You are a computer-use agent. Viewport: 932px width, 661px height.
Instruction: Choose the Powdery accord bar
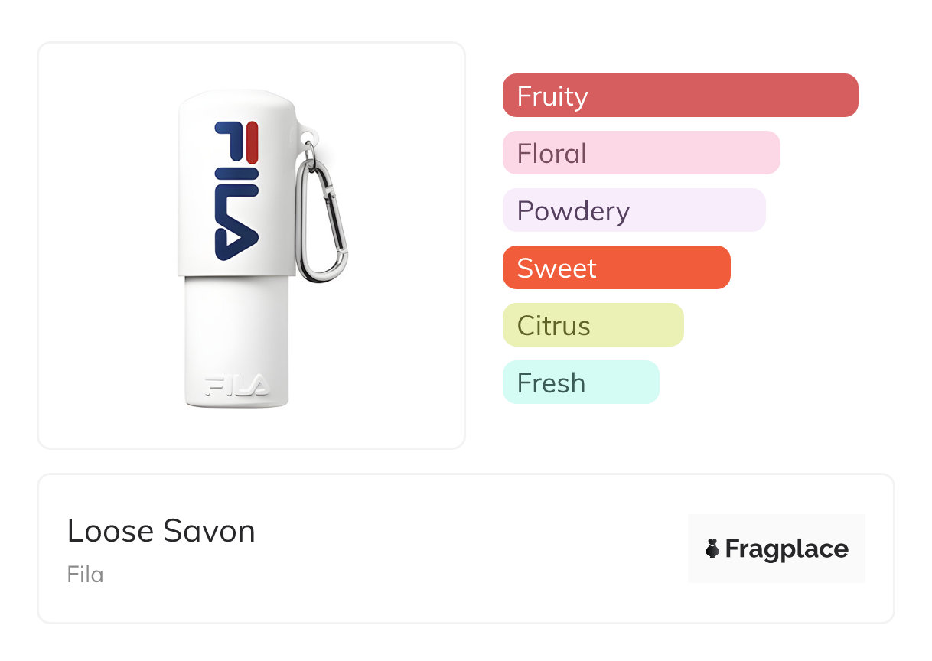click(634, 210)
